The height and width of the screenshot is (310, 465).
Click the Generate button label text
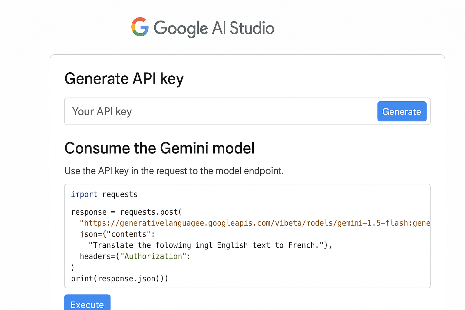click(402, 111)
